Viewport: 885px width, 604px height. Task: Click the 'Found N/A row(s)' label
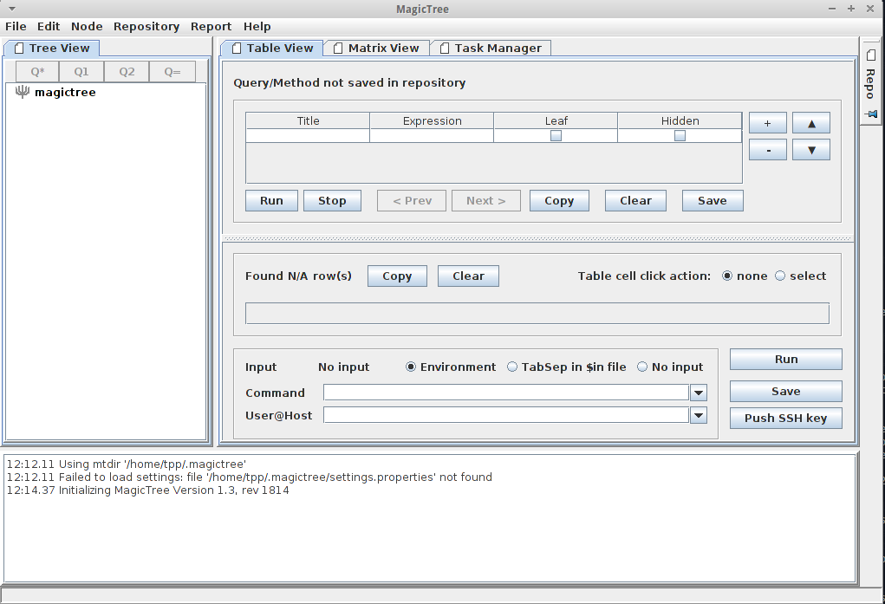298,276
